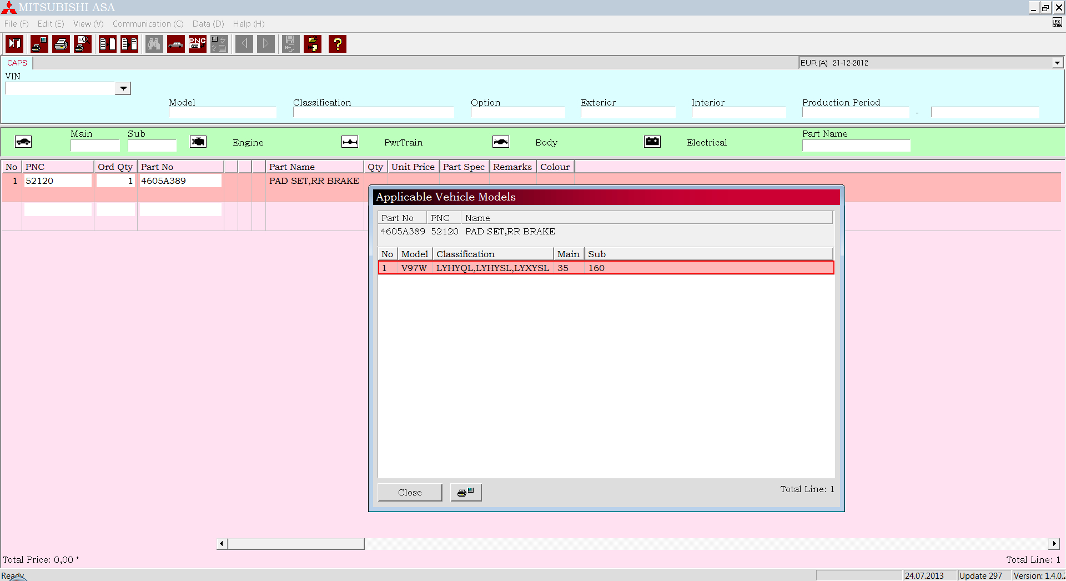Click the printer toolbar icon
Image resolution: width=1066 pixels, height=581 pixels.
point(61,44)
